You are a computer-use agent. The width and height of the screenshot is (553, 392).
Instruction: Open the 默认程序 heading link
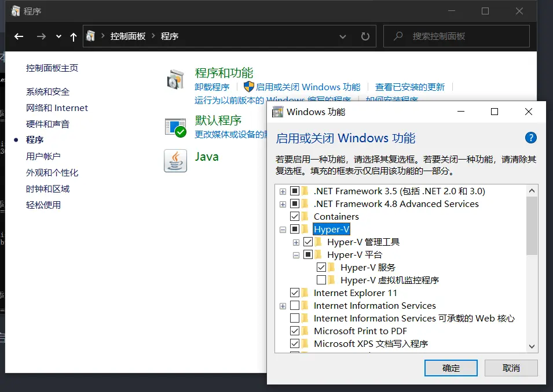(x=218, y=120)
